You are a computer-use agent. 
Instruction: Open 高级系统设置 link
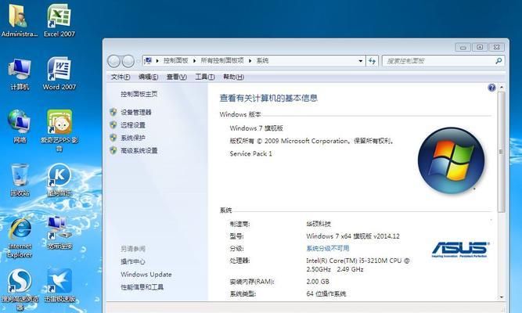pyautogui.click(x=139, y=150)
